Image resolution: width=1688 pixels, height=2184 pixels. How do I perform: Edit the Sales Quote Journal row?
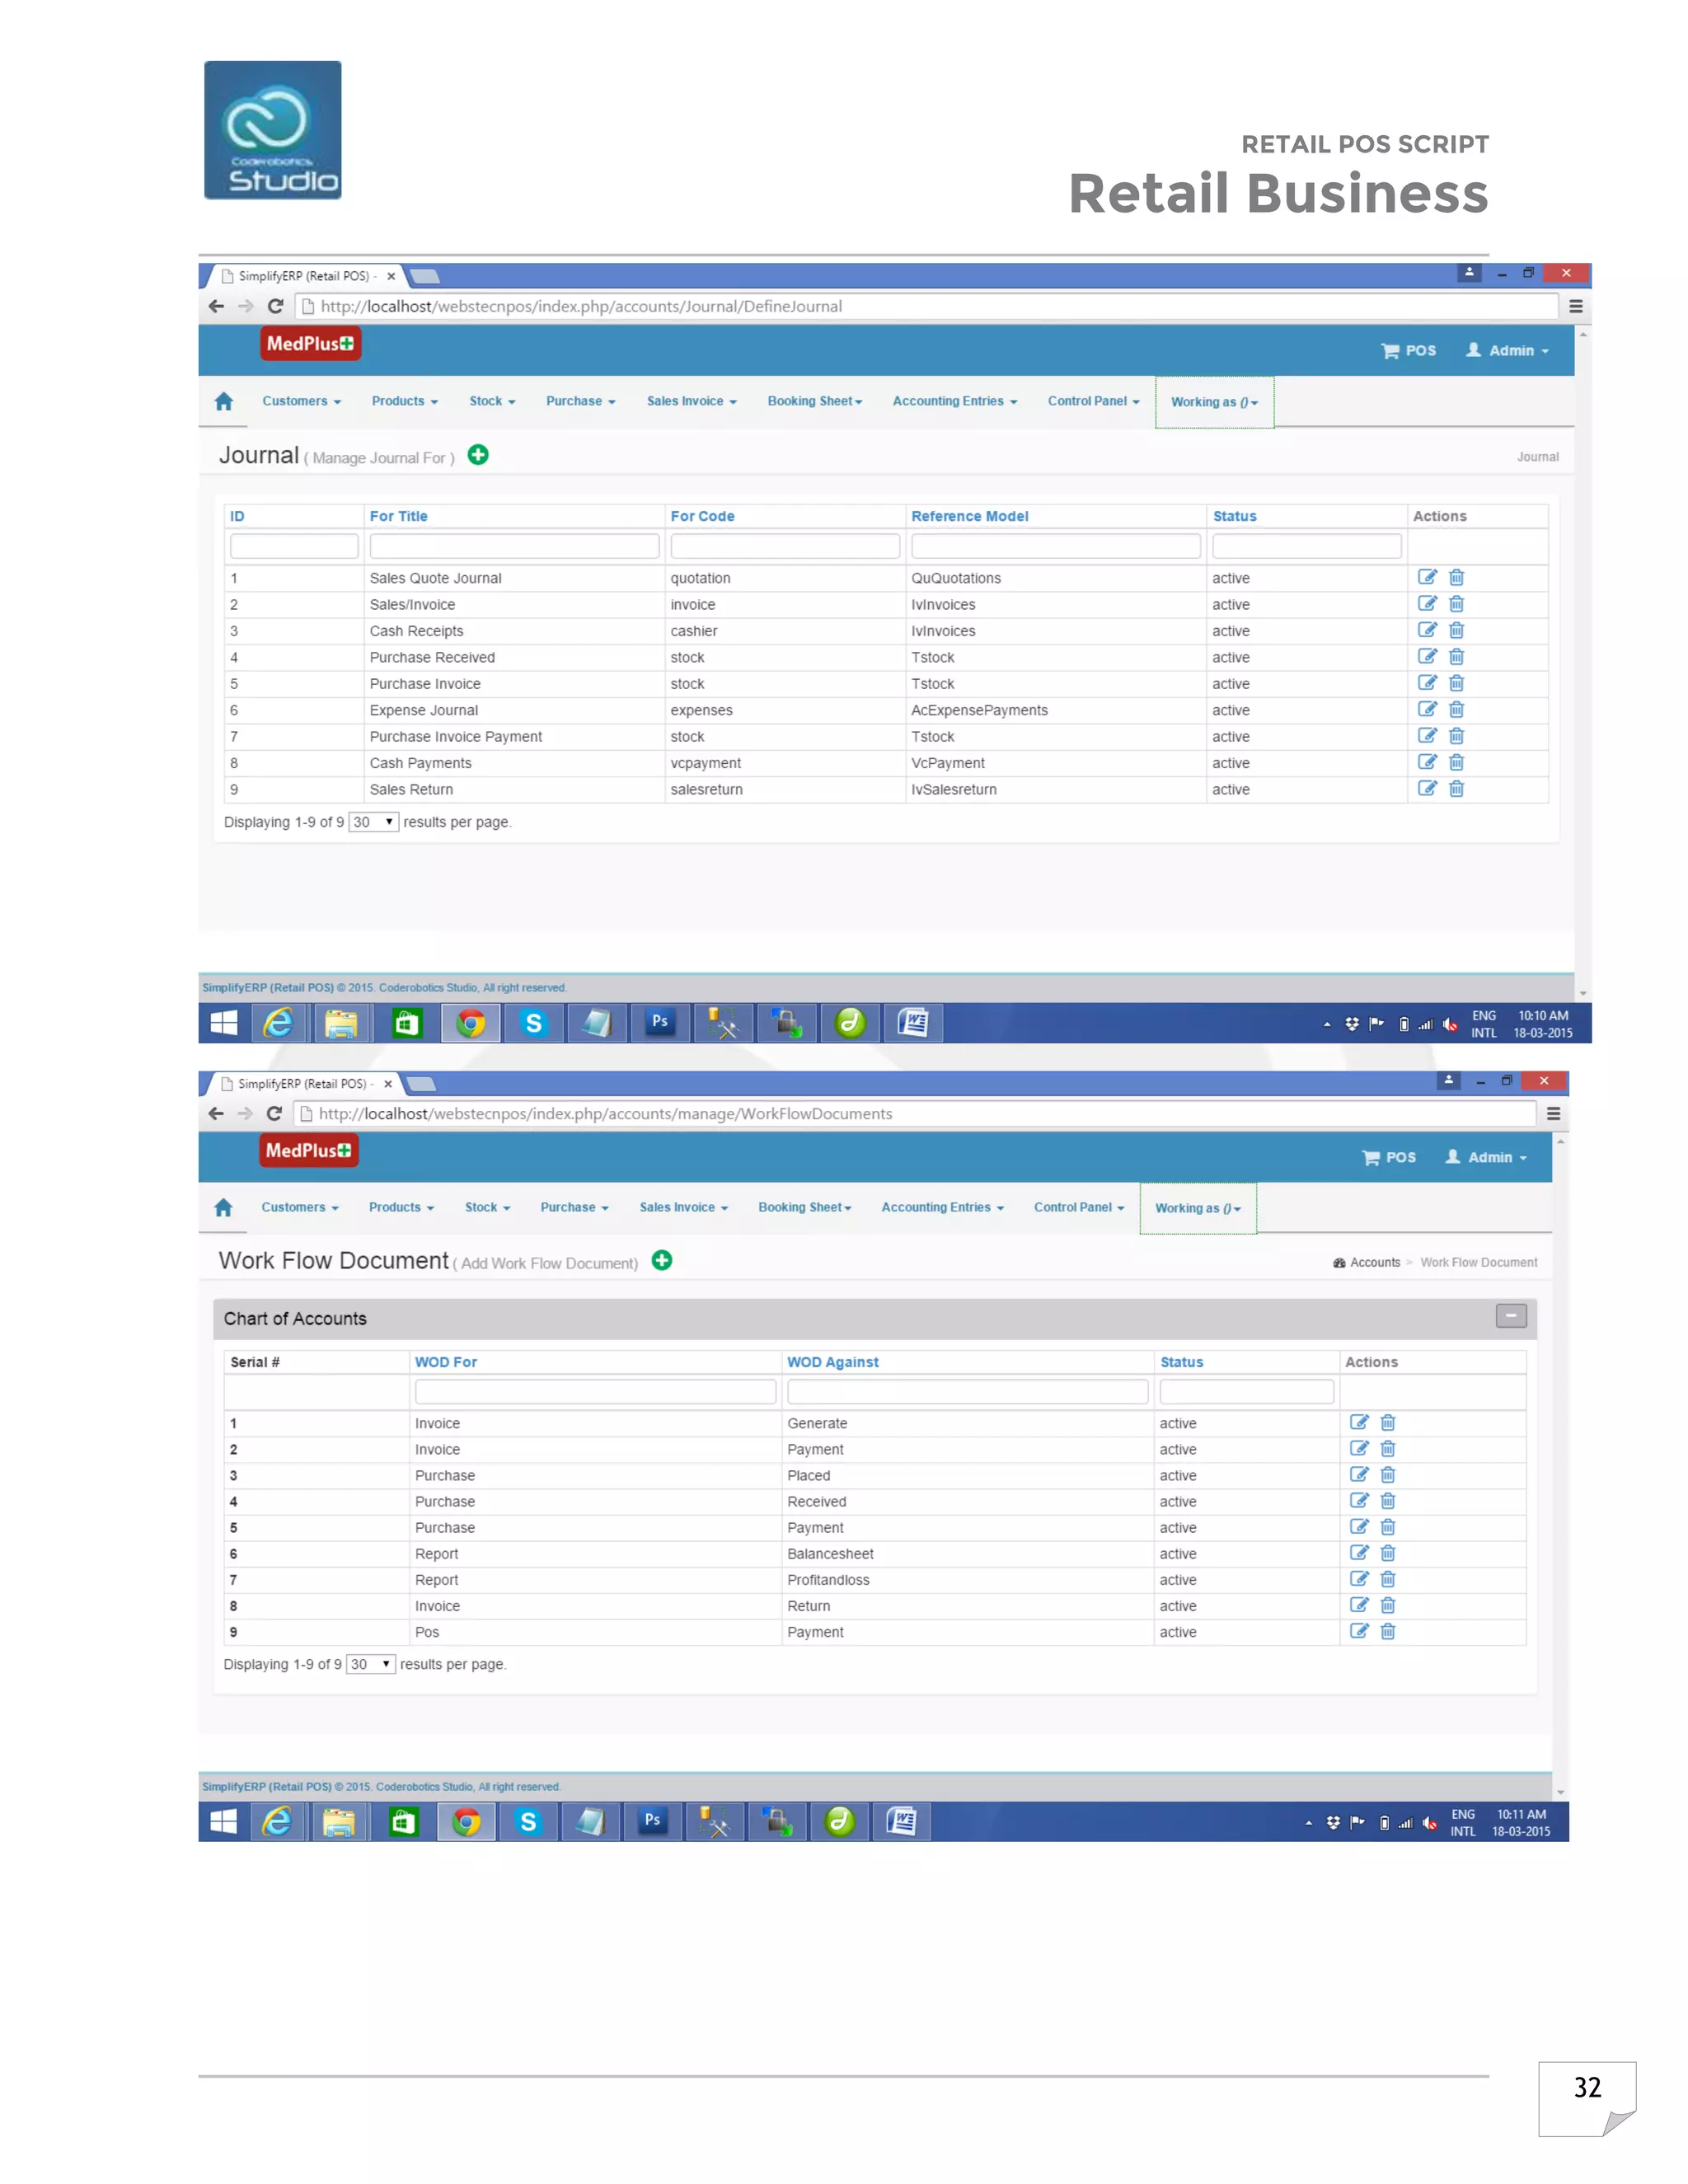pyautogui.click(x=1427, y=577)
